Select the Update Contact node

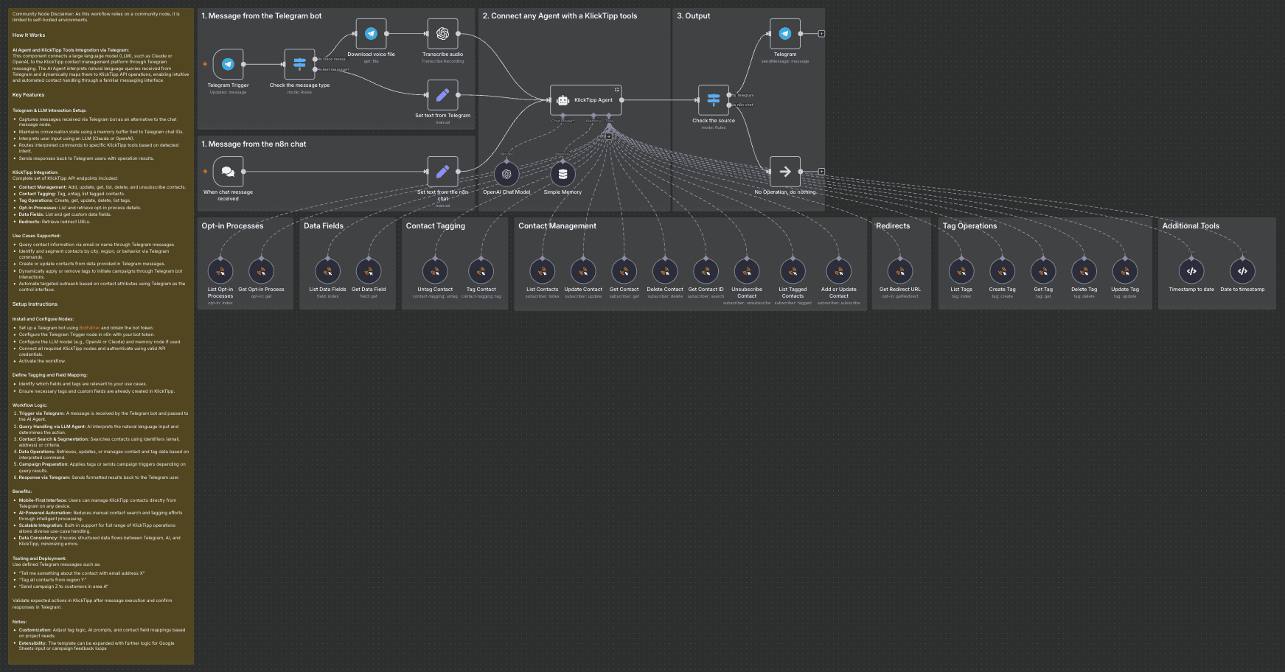583,271
